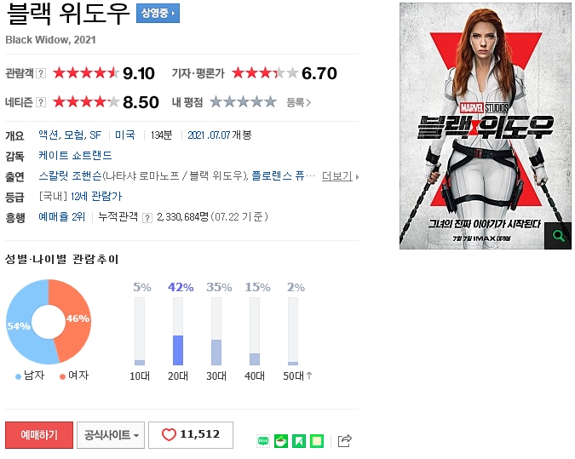Expand cast list with 더보기

(340, 176)
